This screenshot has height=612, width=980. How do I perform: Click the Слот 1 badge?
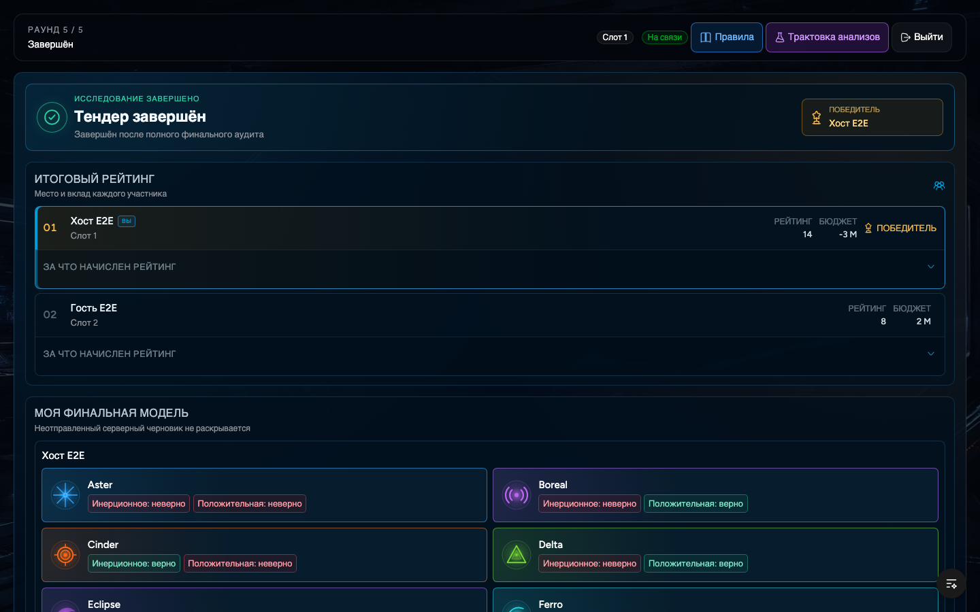tap(615, 37)
